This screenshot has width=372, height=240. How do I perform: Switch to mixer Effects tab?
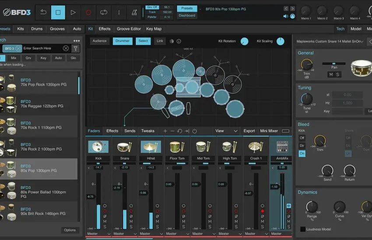coord(112,131)
